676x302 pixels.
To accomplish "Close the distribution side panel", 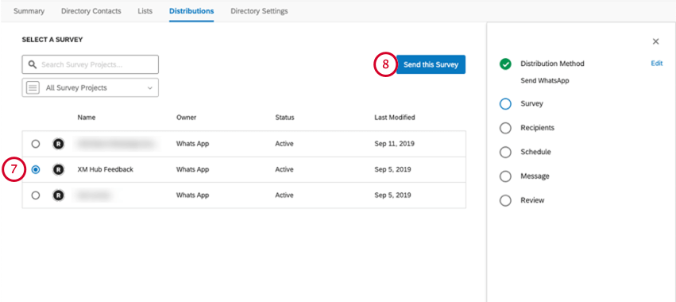I will click(655, 41).
